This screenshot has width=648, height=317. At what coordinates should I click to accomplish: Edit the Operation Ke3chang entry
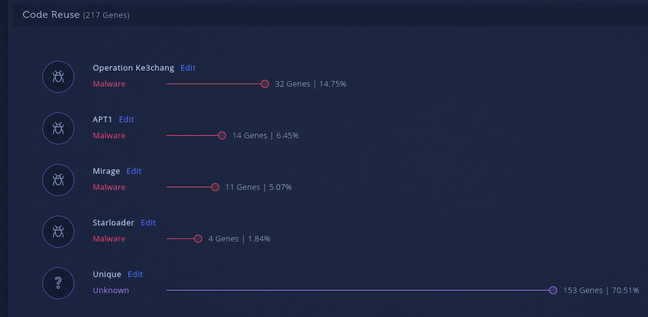click(188, 68)
